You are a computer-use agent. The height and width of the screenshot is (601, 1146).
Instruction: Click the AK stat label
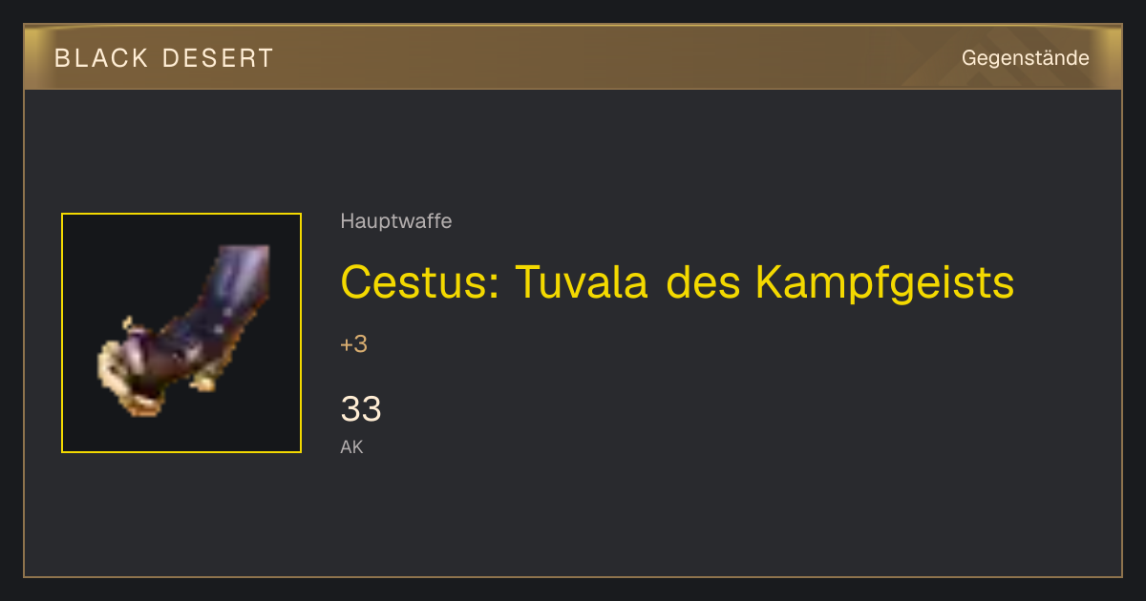(x=351, y=446)
